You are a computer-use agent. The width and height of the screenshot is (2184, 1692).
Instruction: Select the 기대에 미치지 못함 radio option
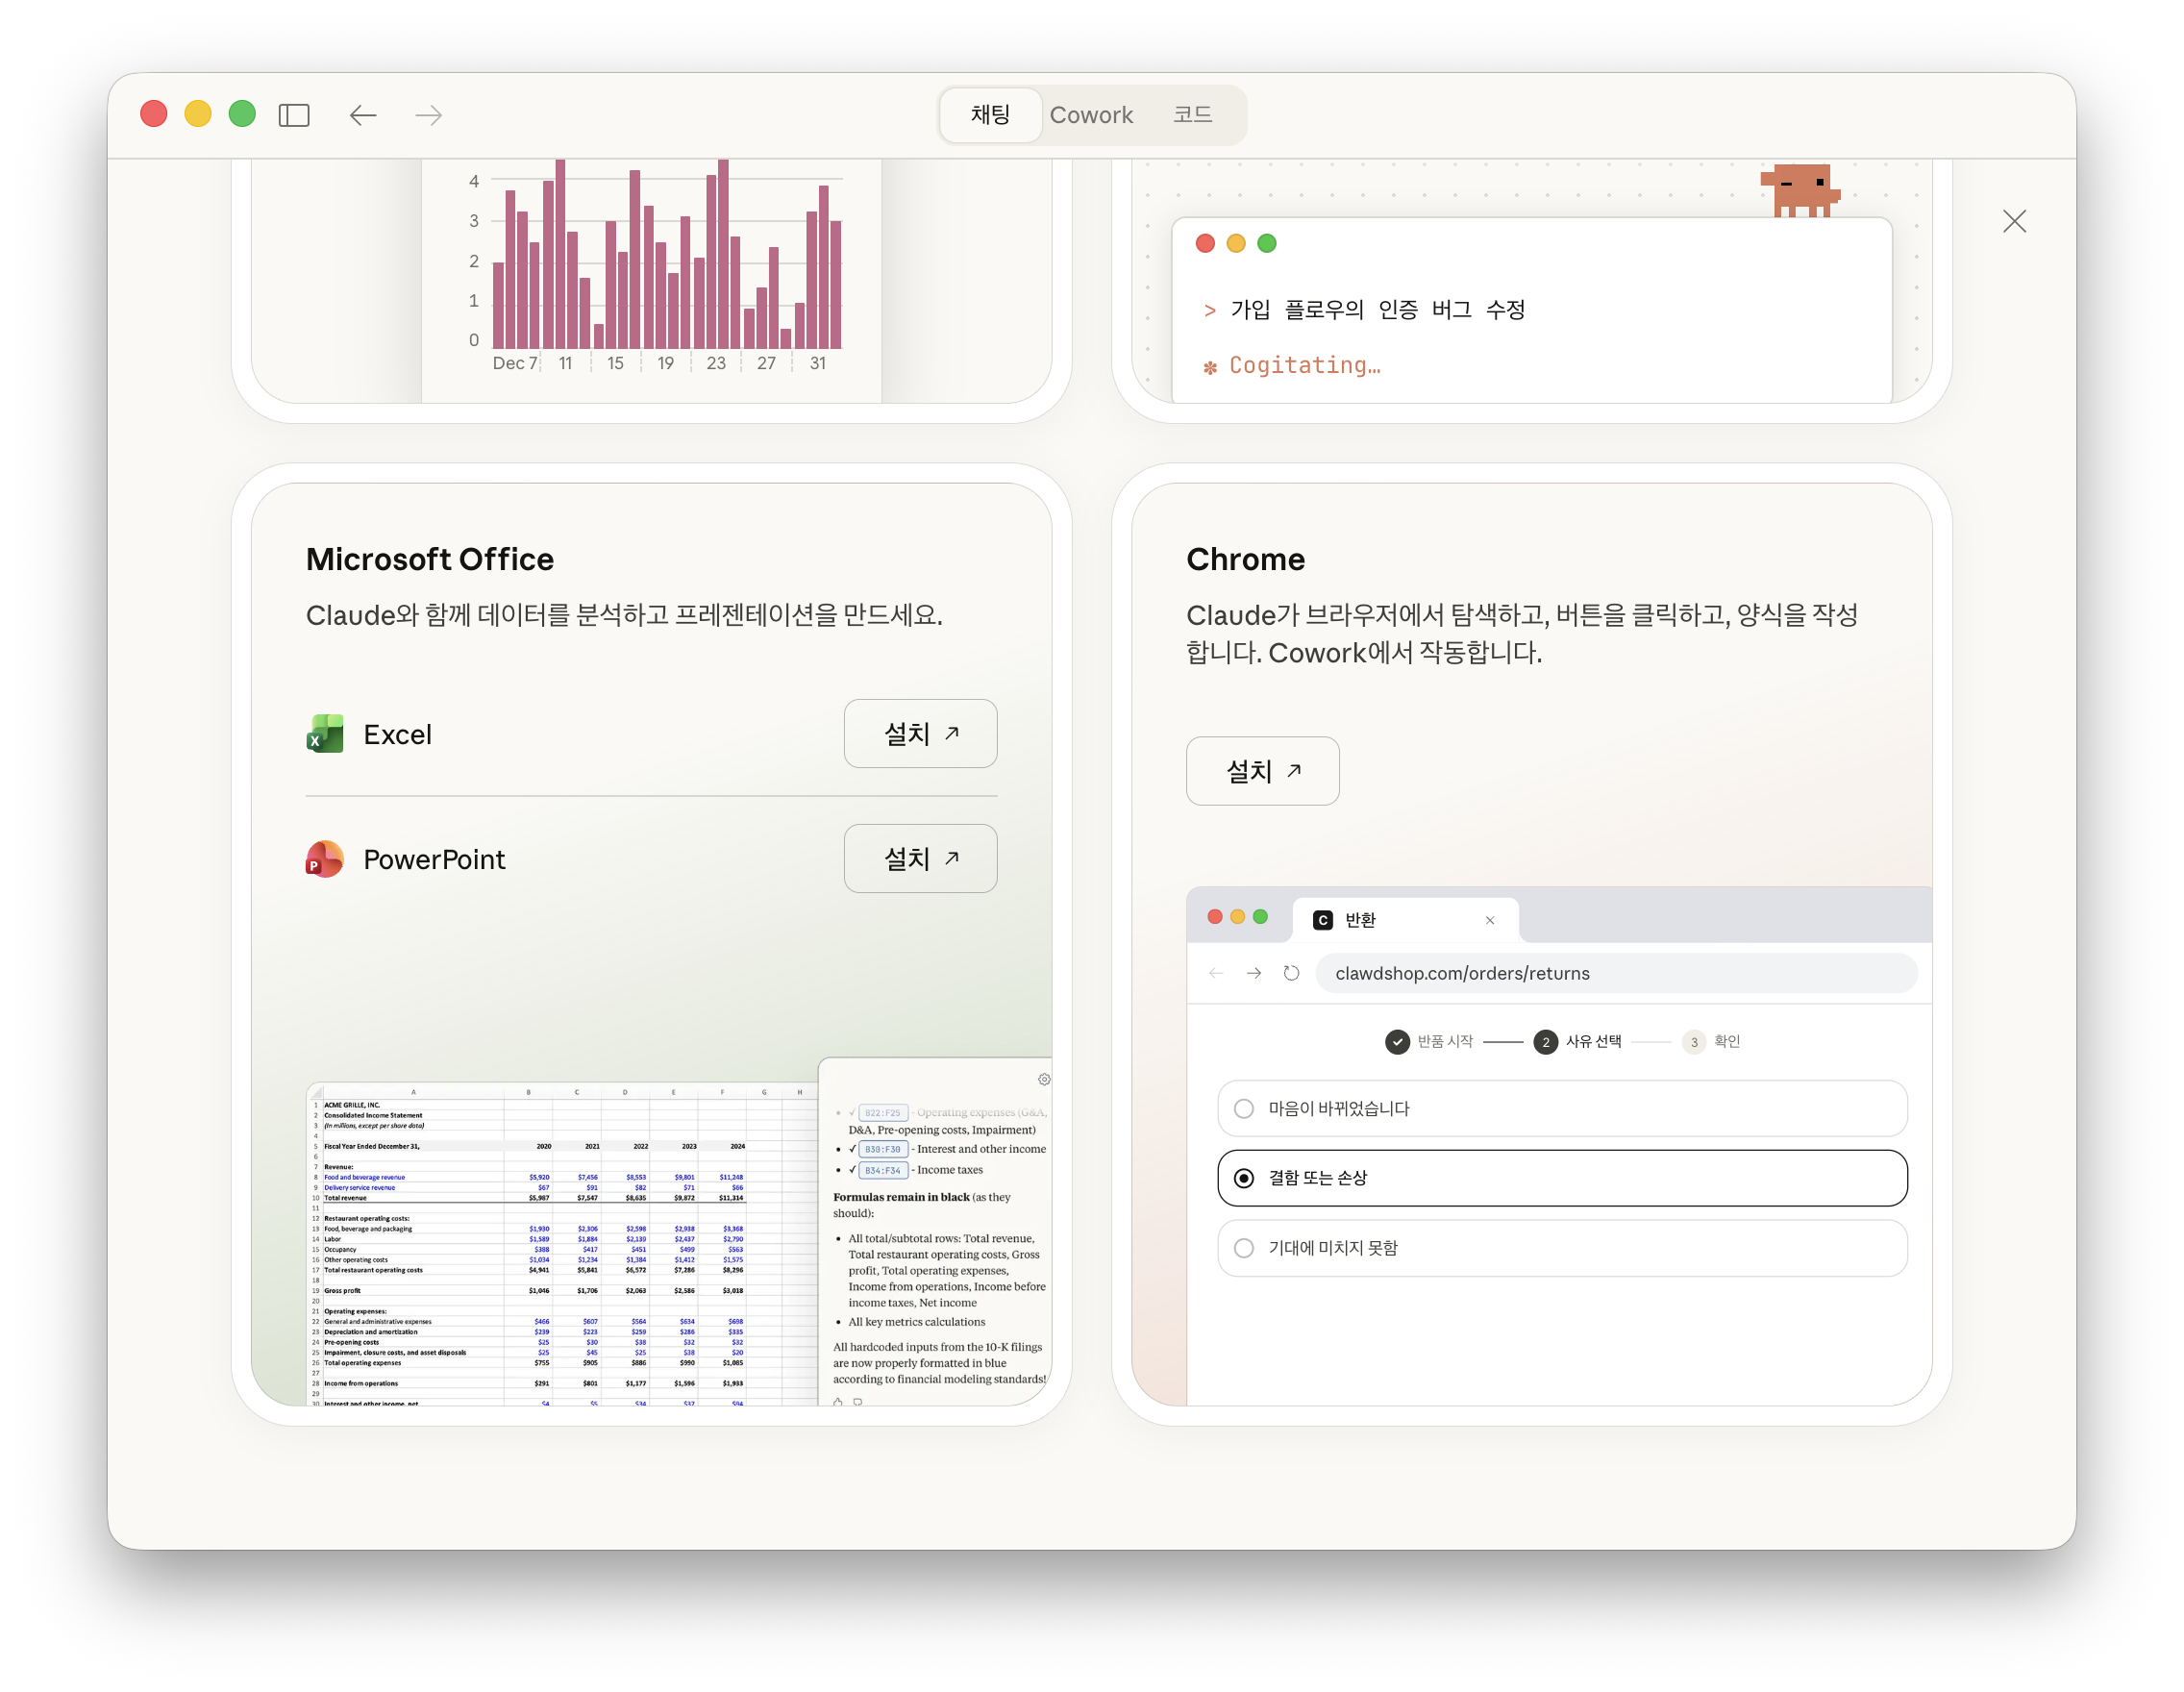coord(1244,1248)
